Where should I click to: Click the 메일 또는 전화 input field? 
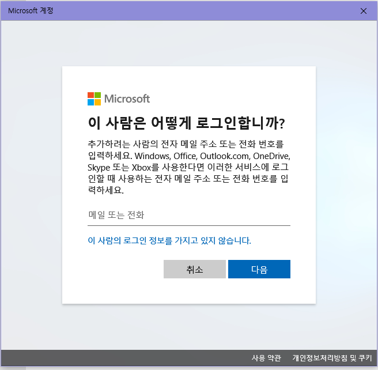coord(189,215)
